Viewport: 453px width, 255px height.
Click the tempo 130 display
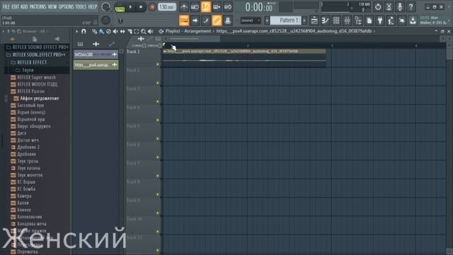coord(167,7)
